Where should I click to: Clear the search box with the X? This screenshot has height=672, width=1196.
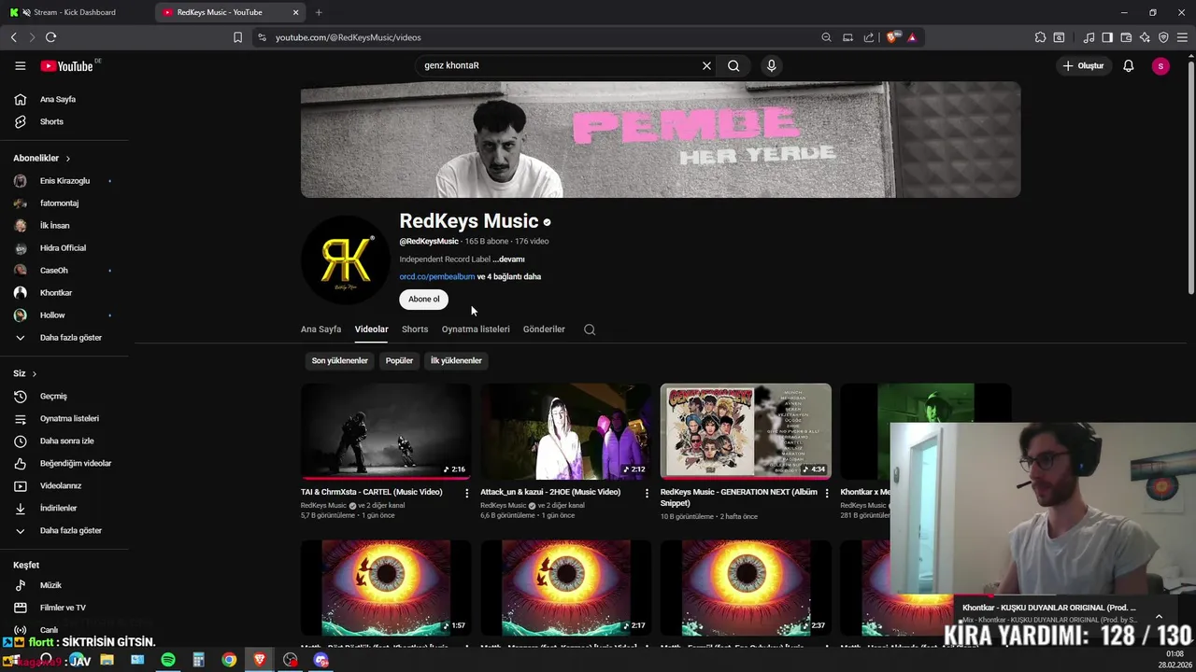(706, 65)
